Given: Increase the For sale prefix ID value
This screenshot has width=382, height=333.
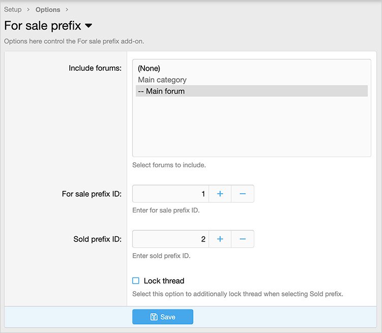Looking at the screenshot, I should point(220,194).
